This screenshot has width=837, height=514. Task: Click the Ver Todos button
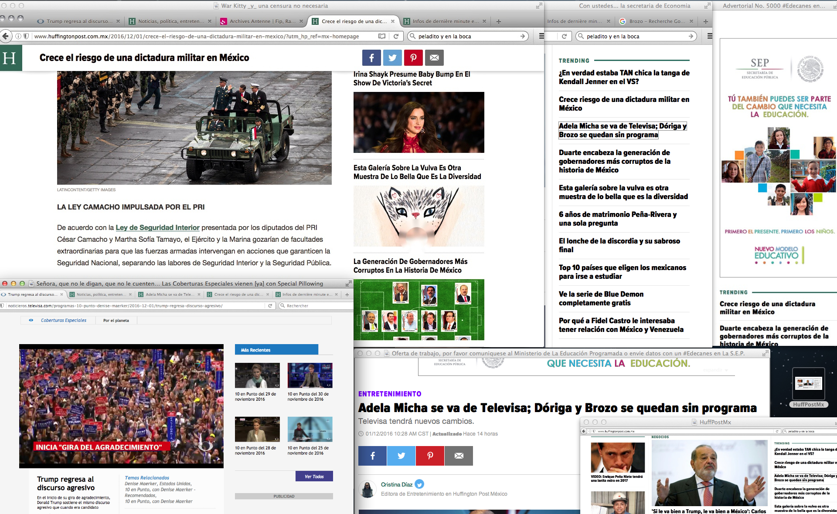click(x=314, y=476)
